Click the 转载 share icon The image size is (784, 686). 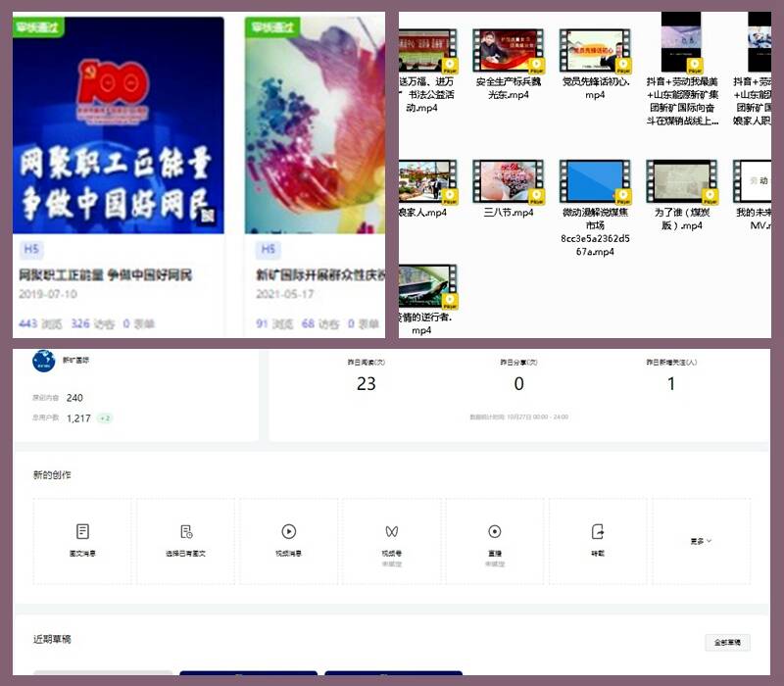click(x=598, y=531)
